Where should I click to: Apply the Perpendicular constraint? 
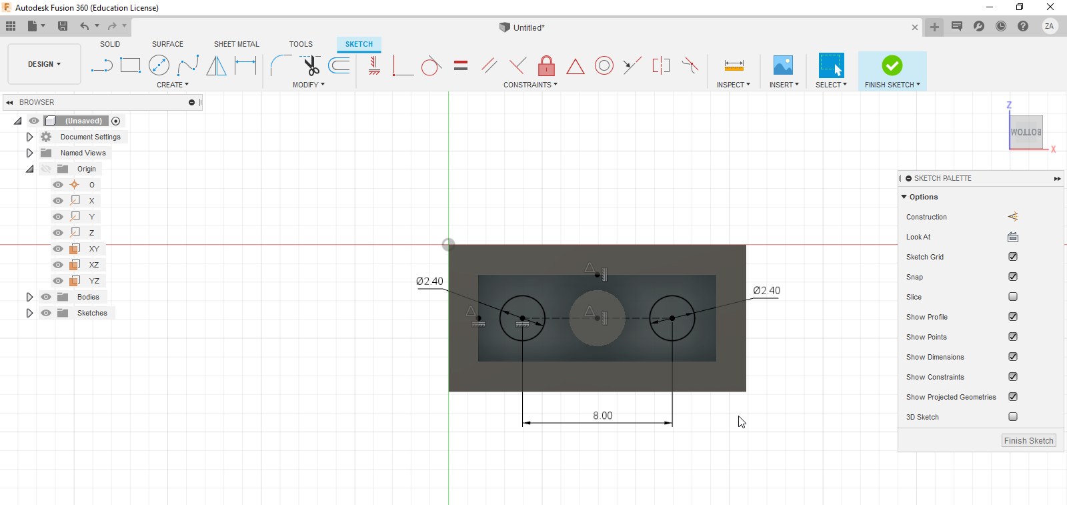pyautogui.click(x=517, y=65)
